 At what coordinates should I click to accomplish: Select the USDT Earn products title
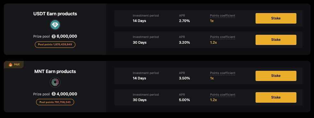tap(55, 14)
